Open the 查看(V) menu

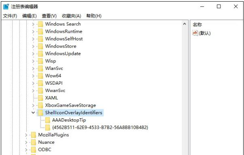tap(49, 16)
